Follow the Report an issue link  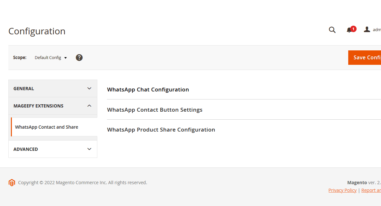371,190
